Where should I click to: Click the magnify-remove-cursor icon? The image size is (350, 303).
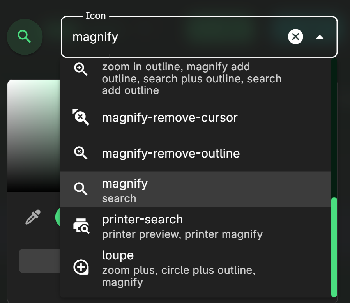pyautogui.click(x=81, y=117)
